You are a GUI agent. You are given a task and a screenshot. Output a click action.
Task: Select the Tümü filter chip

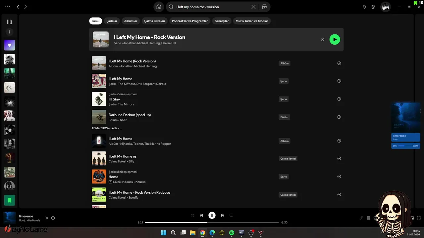click(x=95, y=21)
